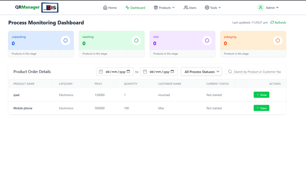Click the start date dd/mm/yyyy field
306x174 pixels.
[x=115, y=72]
